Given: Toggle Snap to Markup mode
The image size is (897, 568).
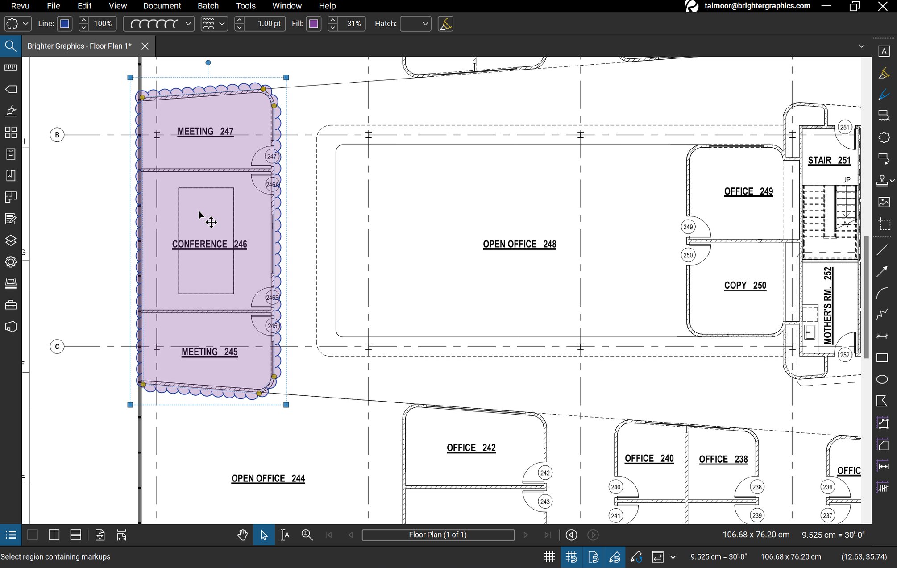Looking at the screenshot, I should coord(615,557).
